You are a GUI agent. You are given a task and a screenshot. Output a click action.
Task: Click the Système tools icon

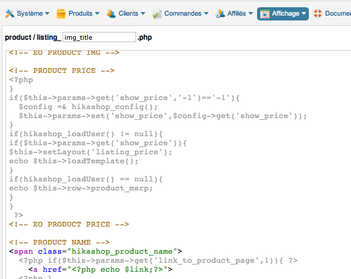(10, 14)
